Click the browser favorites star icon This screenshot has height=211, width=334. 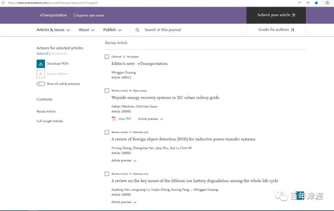tap(316, 3)
